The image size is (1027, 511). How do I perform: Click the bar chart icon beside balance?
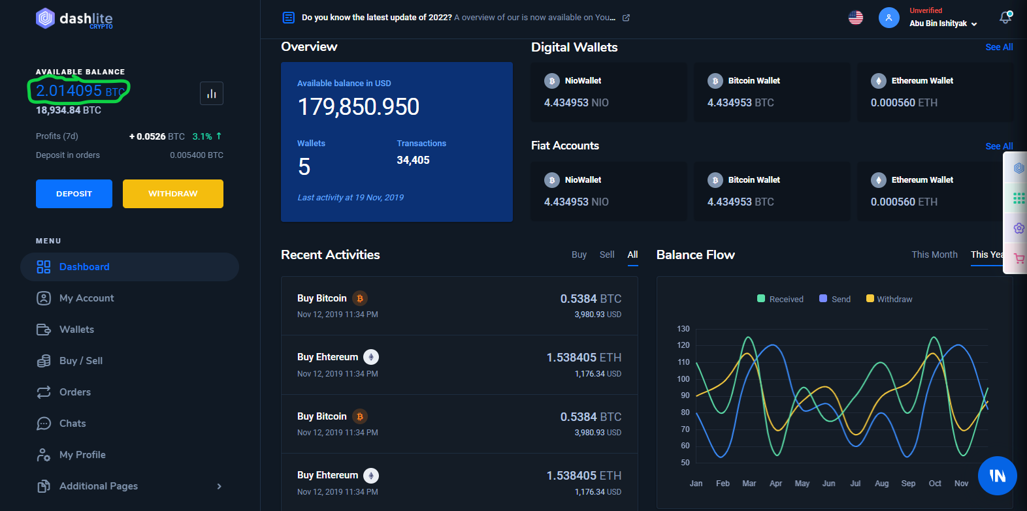(211, 93)
